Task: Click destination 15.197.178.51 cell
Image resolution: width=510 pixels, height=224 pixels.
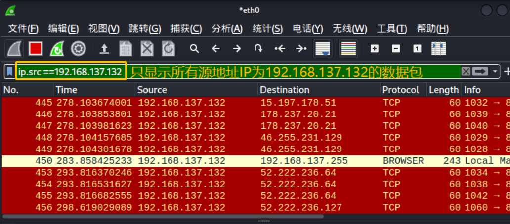Action: pos(298,103)
